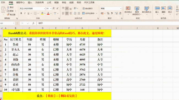Screen dimensions: 179x100
Task: Click the Decrease Decimal icon
Action: pyautogui.click(x=120, y=13)
